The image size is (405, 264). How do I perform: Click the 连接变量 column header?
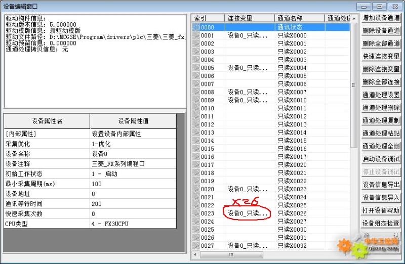pyautogui.click(x=249, y=18)
